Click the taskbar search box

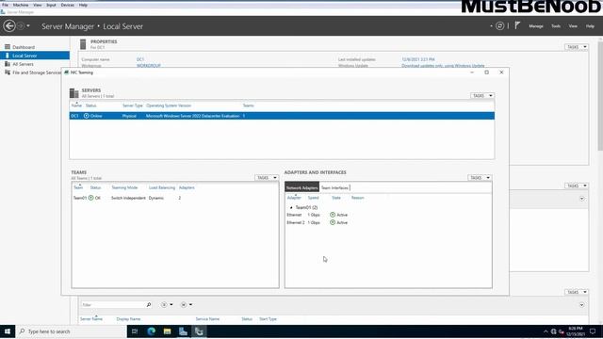[x=72, y=331]
